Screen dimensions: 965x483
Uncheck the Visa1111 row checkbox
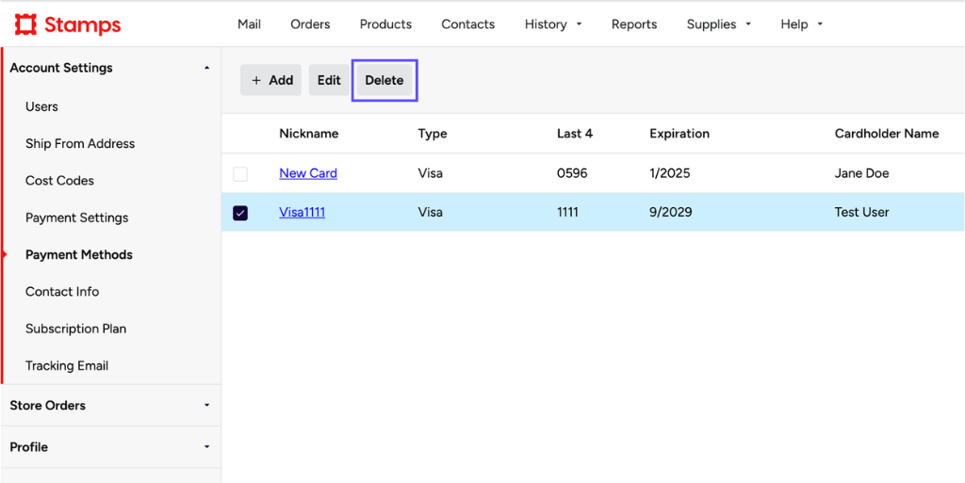click(240, 213)
